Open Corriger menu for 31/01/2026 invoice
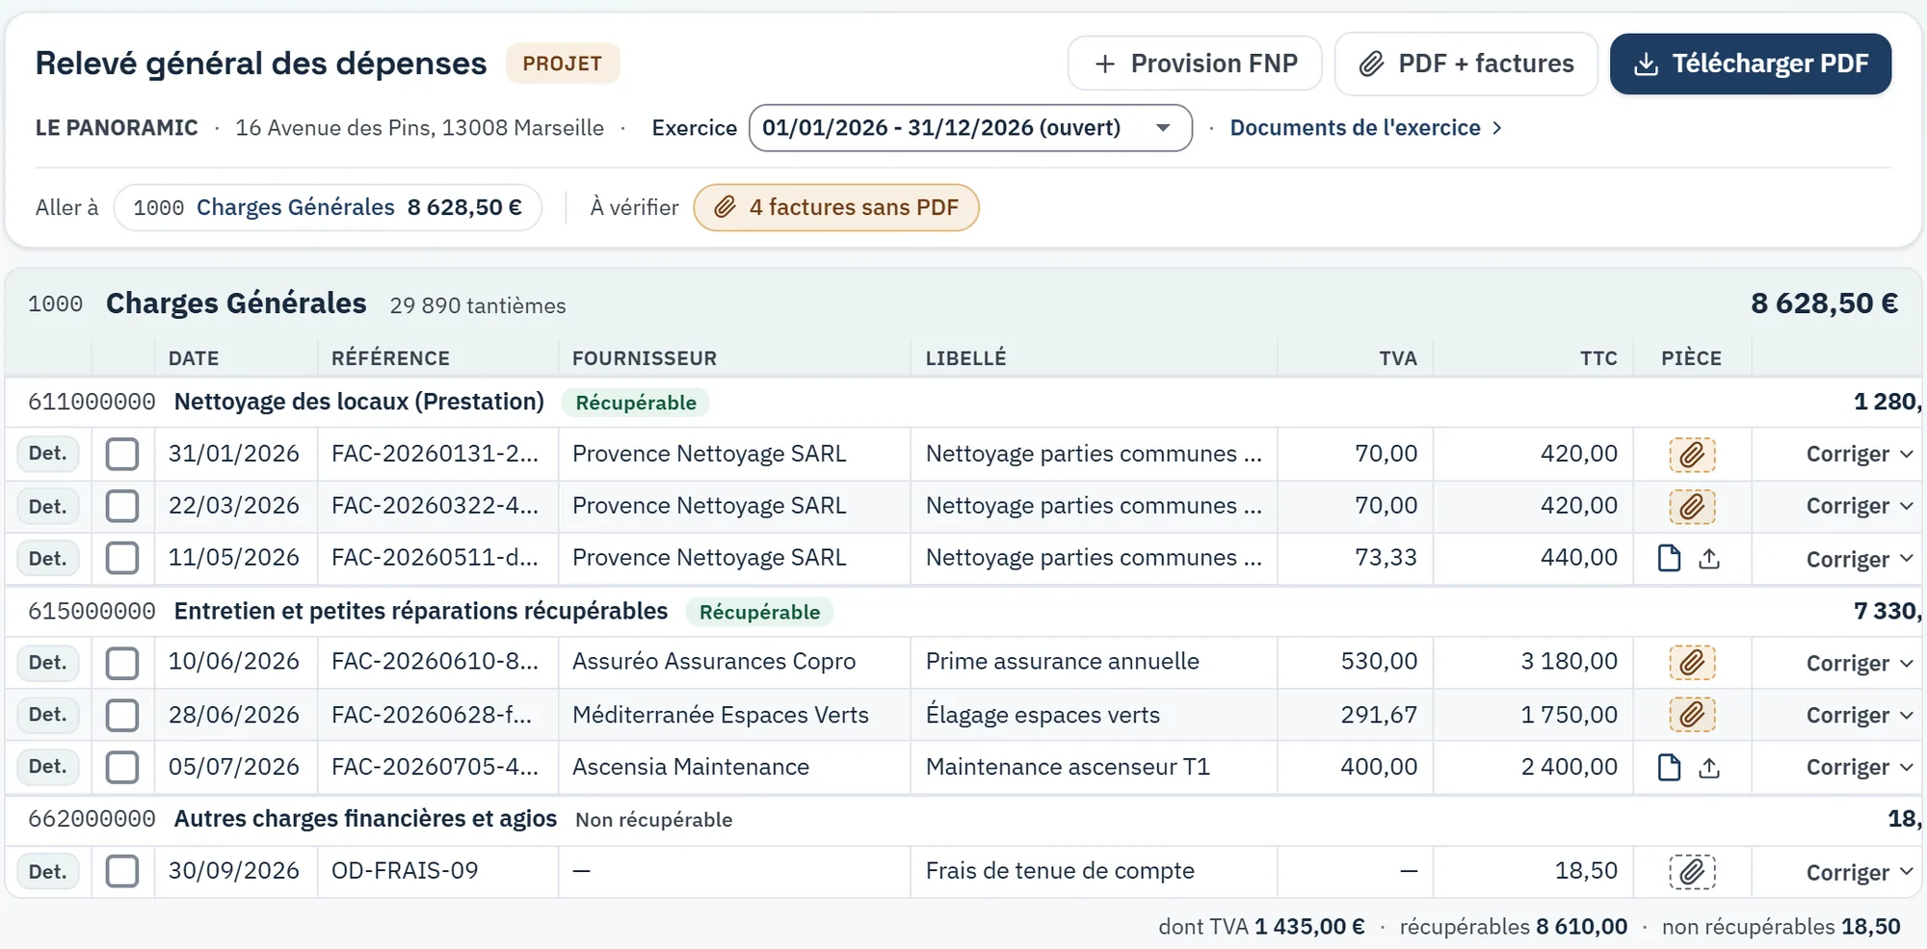 [x=1860, y=454]
